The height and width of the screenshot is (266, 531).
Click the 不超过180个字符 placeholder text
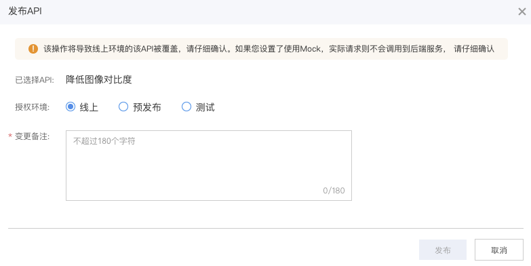point(104,141)
